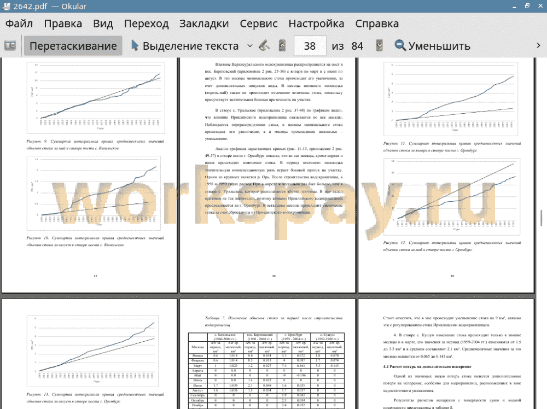
Task: Click the total page count 84
Action: [357, 46]
